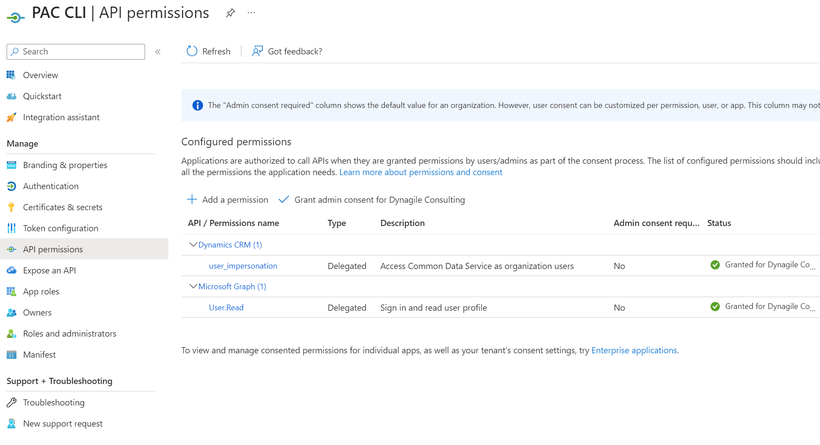
Task: Click the Authentication arrow icon
Action: tap(11, 186)
